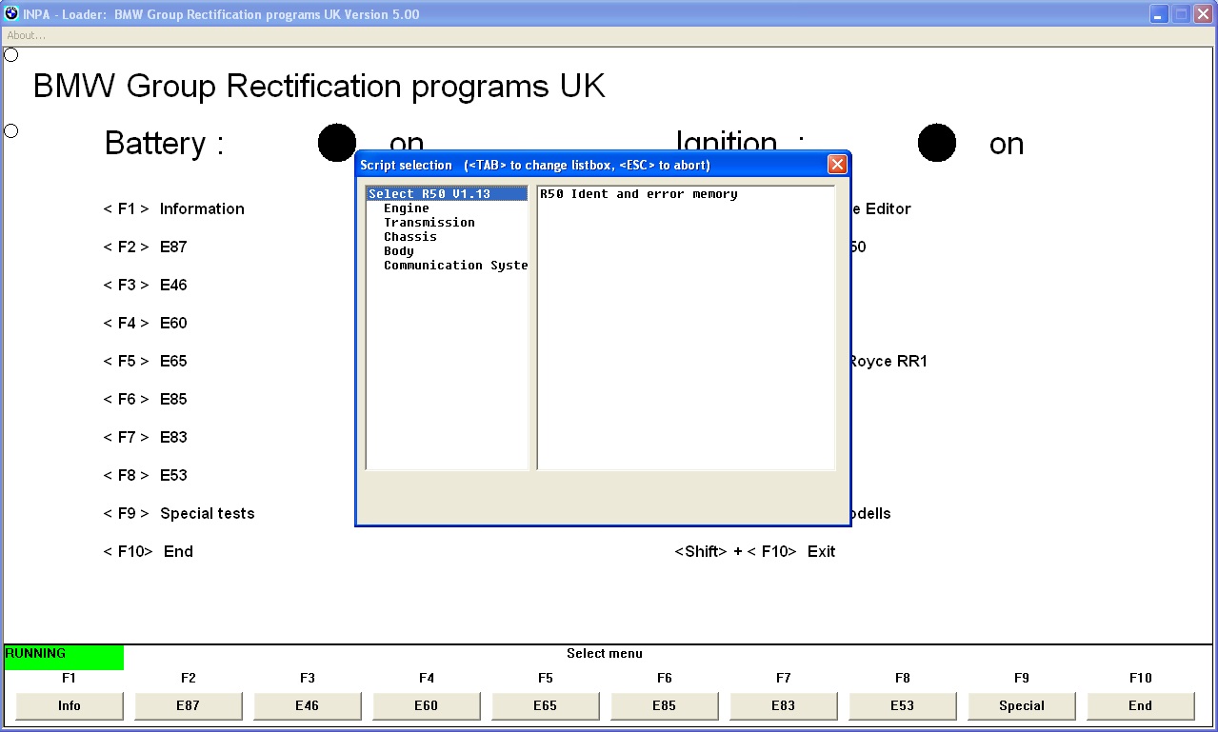The image size is (1218, 732).
Task: Select the small radio circle beside the Battery row
Action: [11, 130]
